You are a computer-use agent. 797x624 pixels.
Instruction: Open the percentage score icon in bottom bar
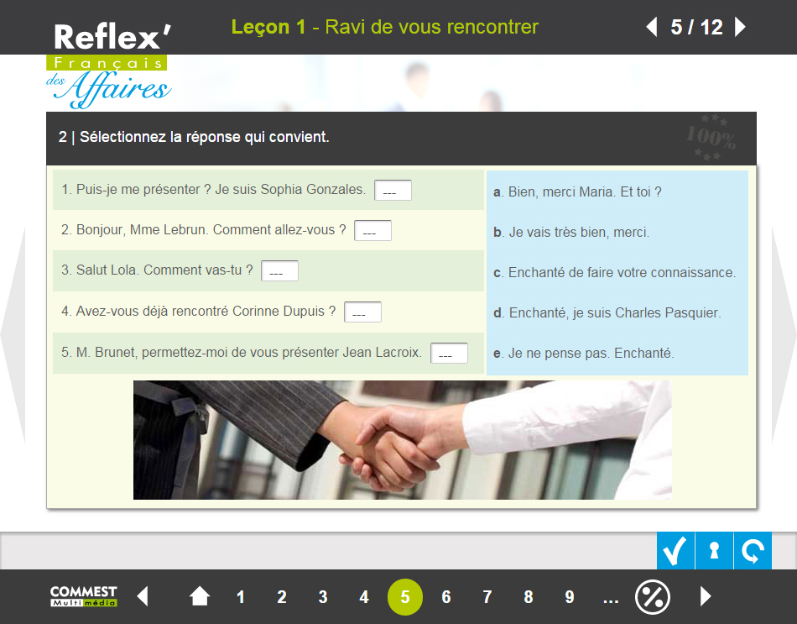coord(652,596)
